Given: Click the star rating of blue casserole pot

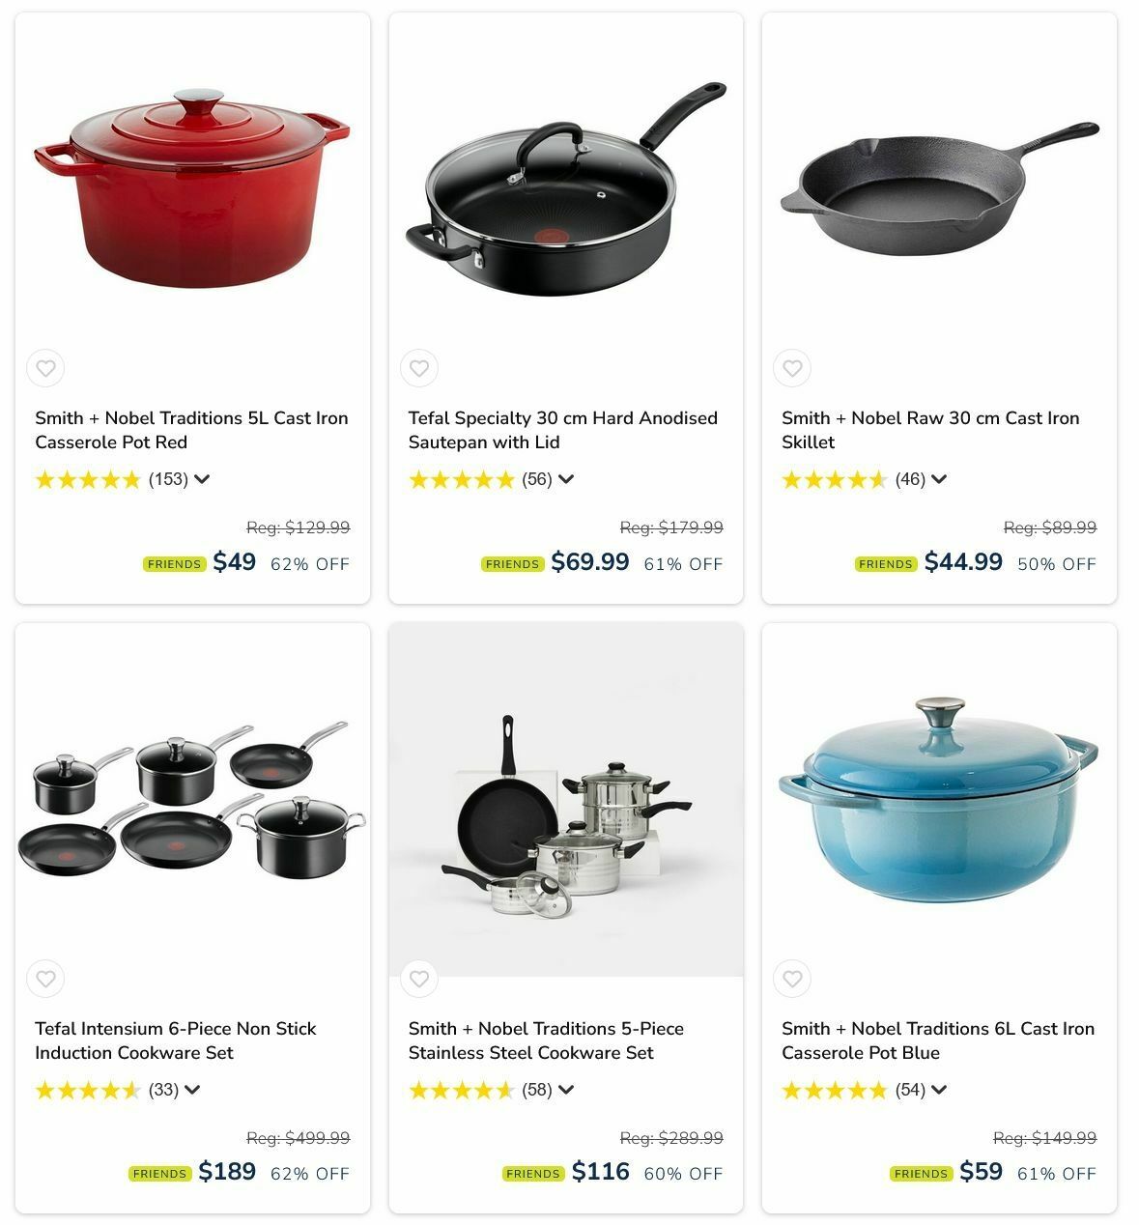Looking at the screenshot, I should pyautogui.click(x=834, y=1091).
